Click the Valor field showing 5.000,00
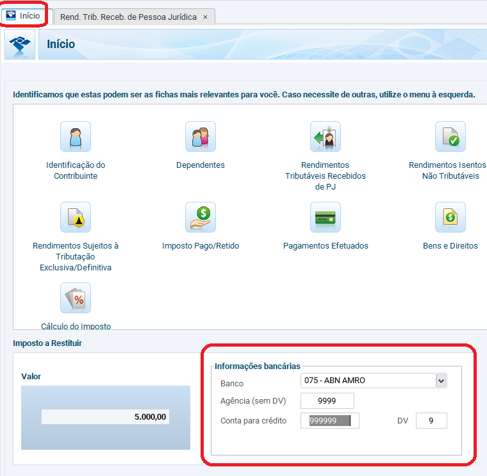The height and width of the screenshot is (476, 487). point(105,416)
